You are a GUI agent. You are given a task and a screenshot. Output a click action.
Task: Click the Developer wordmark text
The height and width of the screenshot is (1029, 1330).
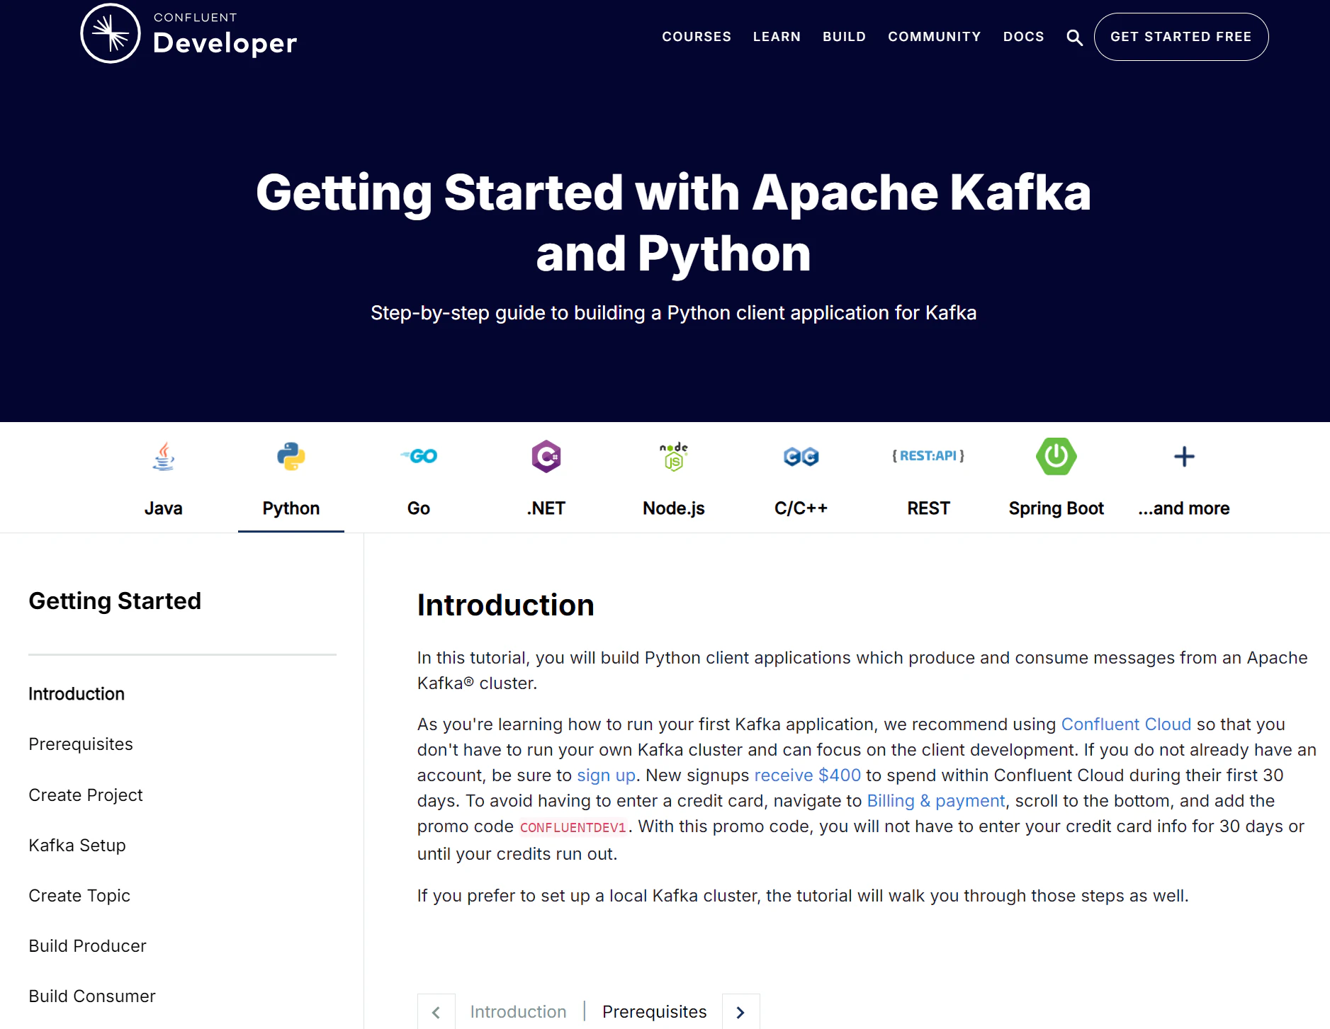click(x=225, y=43)
